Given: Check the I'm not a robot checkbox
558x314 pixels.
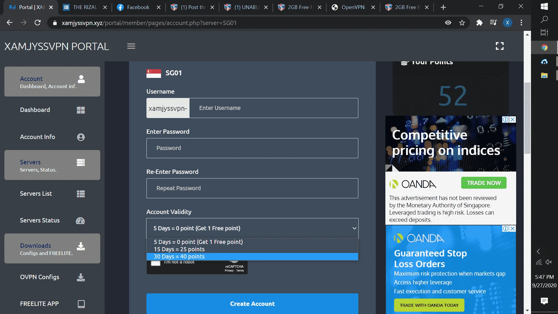Looking at the screenshot, I should click(x=156, y=263).
